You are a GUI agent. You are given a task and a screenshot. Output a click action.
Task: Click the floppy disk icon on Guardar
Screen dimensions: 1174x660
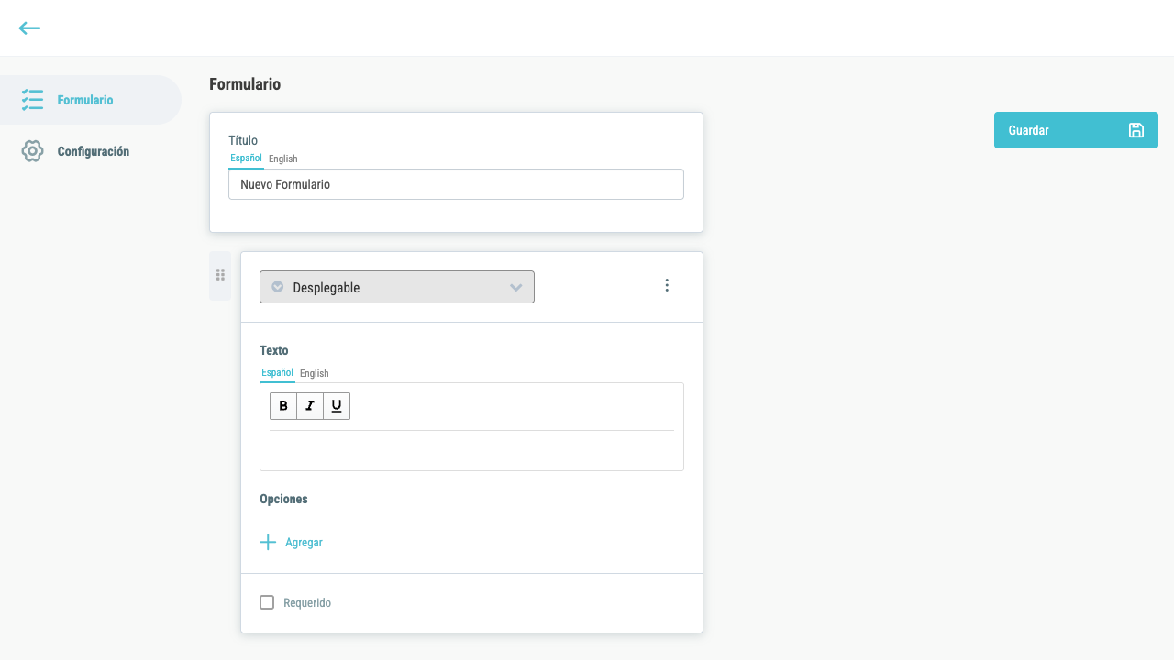[1135, 130]
